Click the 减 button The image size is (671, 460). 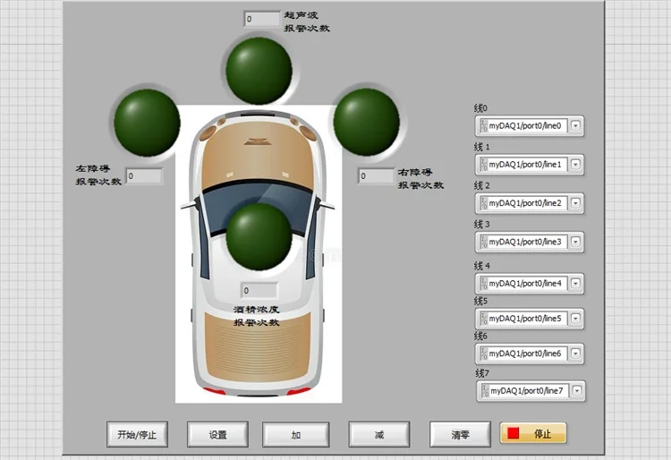point(379,434)
